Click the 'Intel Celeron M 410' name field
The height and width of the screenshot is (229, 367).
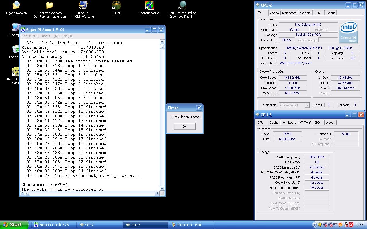308,25
